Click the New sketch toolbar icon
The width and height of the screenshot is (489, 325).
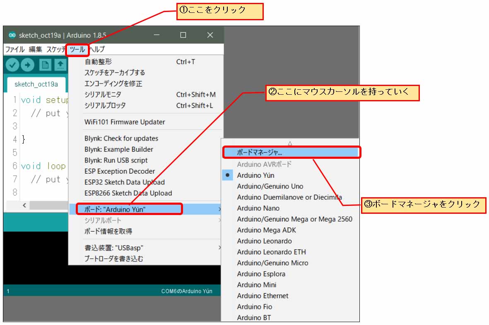click(x=45, y=65)
